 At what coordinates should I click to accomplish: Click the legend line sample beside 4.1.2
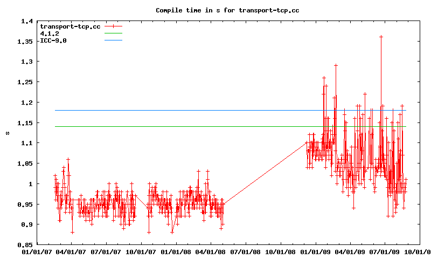[x=114, y=33]
